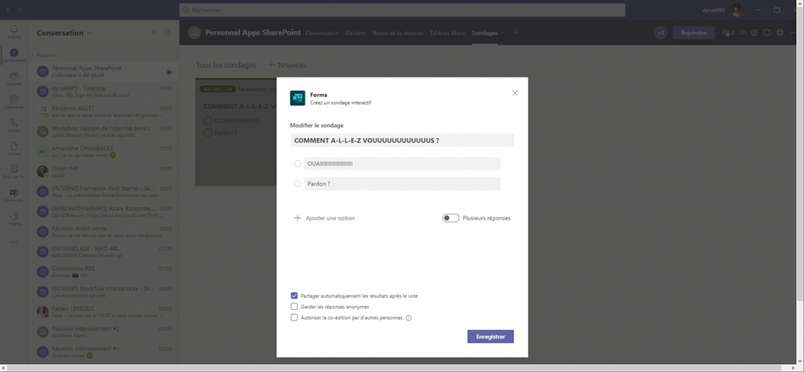Add a tab with the plus icon
The width and height of the screenshot is (804, 372).
tap(516, 33)
